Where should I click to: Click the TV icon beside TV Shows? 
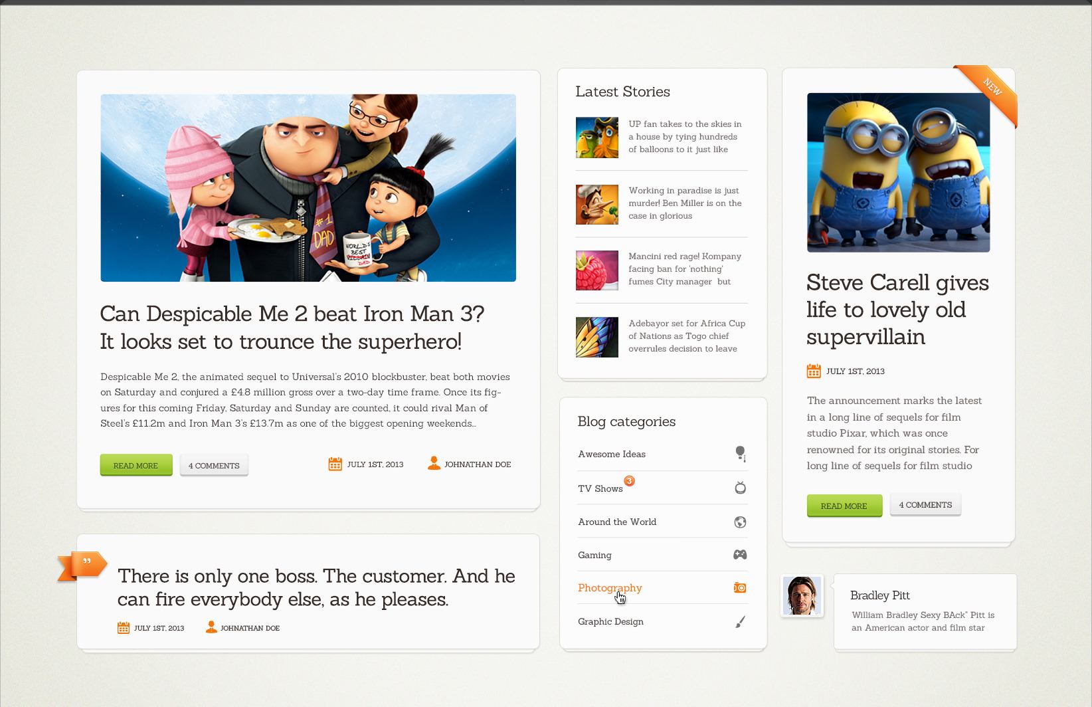(x=740, y=488)
